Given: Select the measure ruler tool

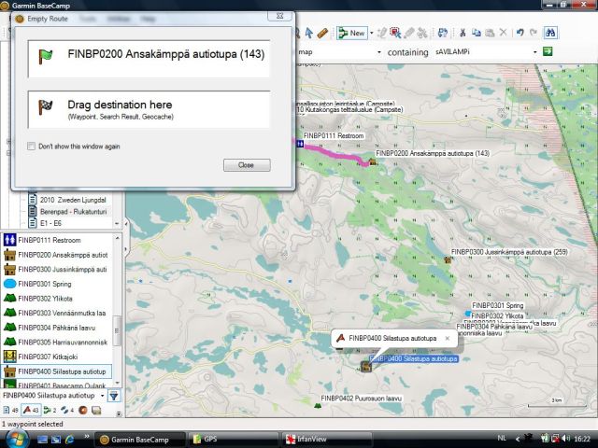Looking at the screenshot, I should pos(322,33).
